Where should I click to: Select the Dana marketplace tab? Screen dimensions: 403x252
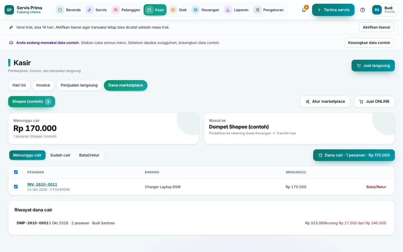(x=126, y=85)
